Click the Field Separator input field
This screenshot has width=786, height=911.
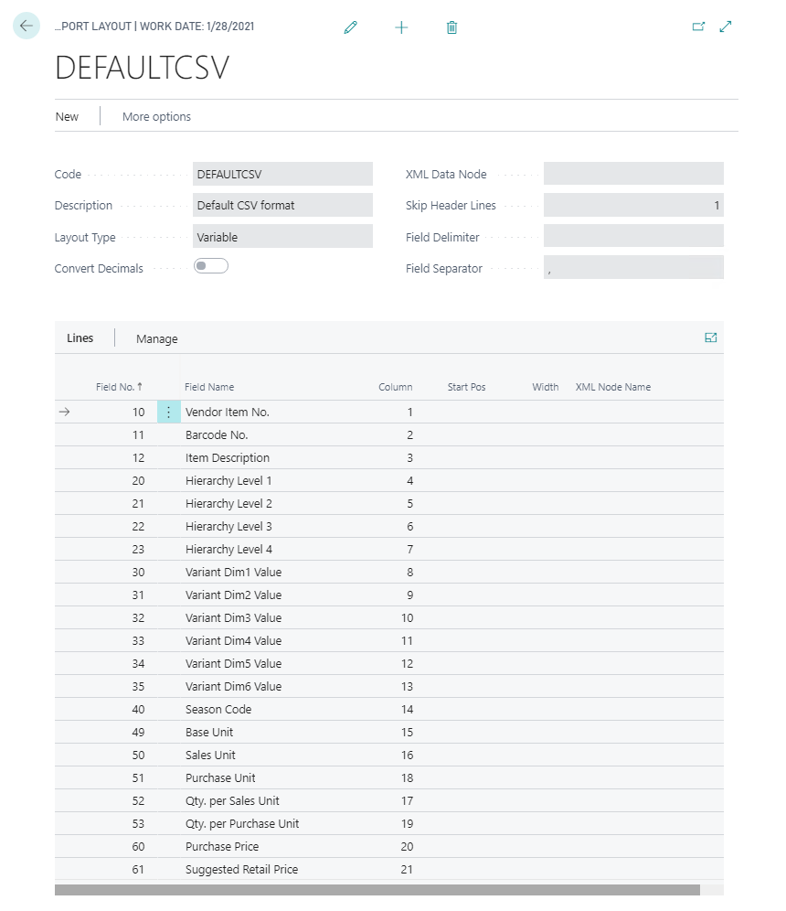pyautogui.click(x=633, y=268)
